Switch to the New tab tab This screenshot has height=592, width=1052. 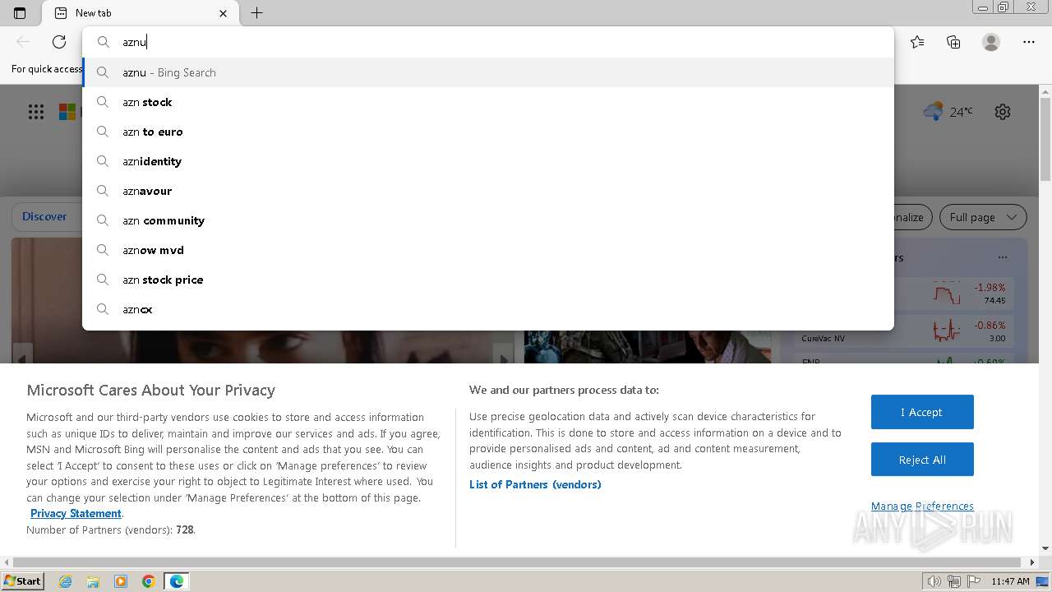point(138,13)
